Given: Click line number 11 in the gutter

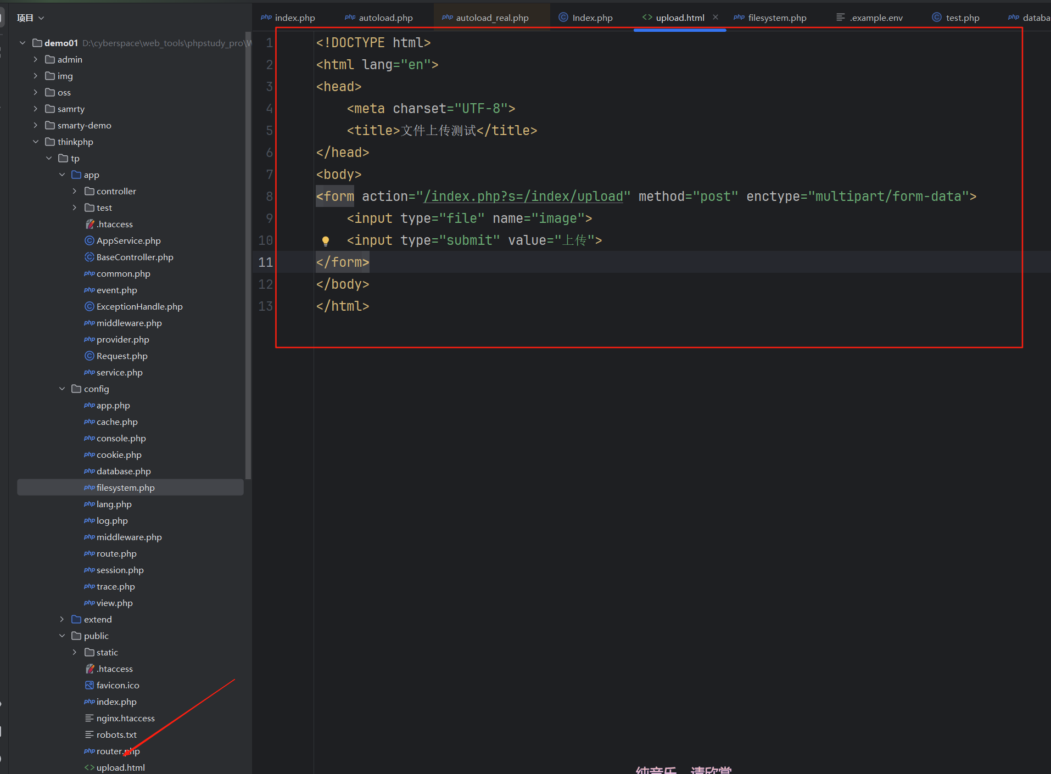Looking at the screenshot, I should click(x=266, y=262).
